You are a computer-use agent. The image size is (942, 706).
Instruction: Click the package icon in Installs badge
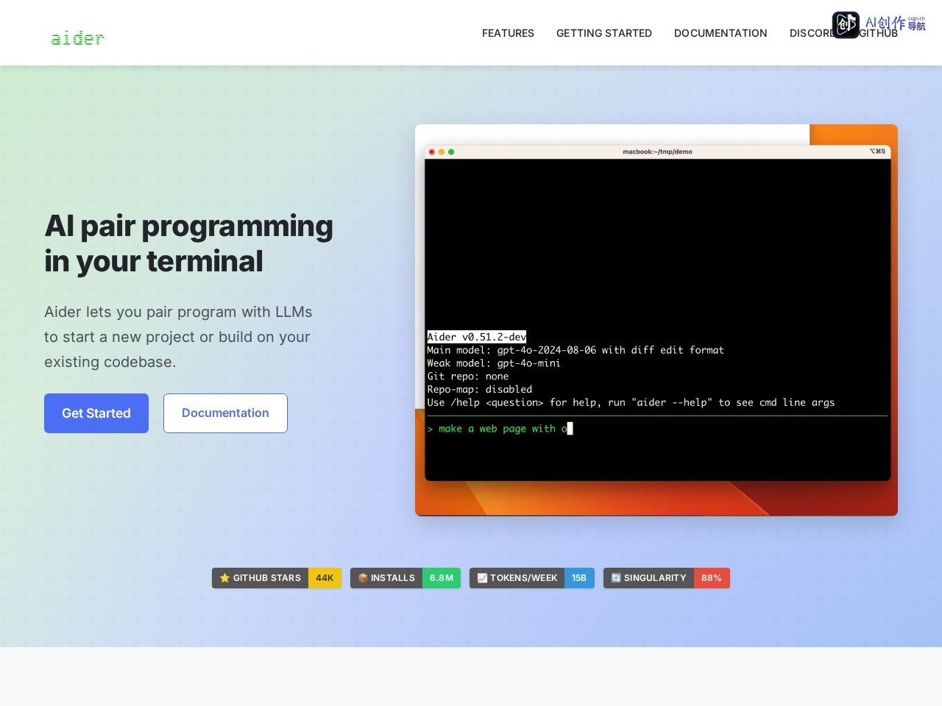(x=363, y=578)
